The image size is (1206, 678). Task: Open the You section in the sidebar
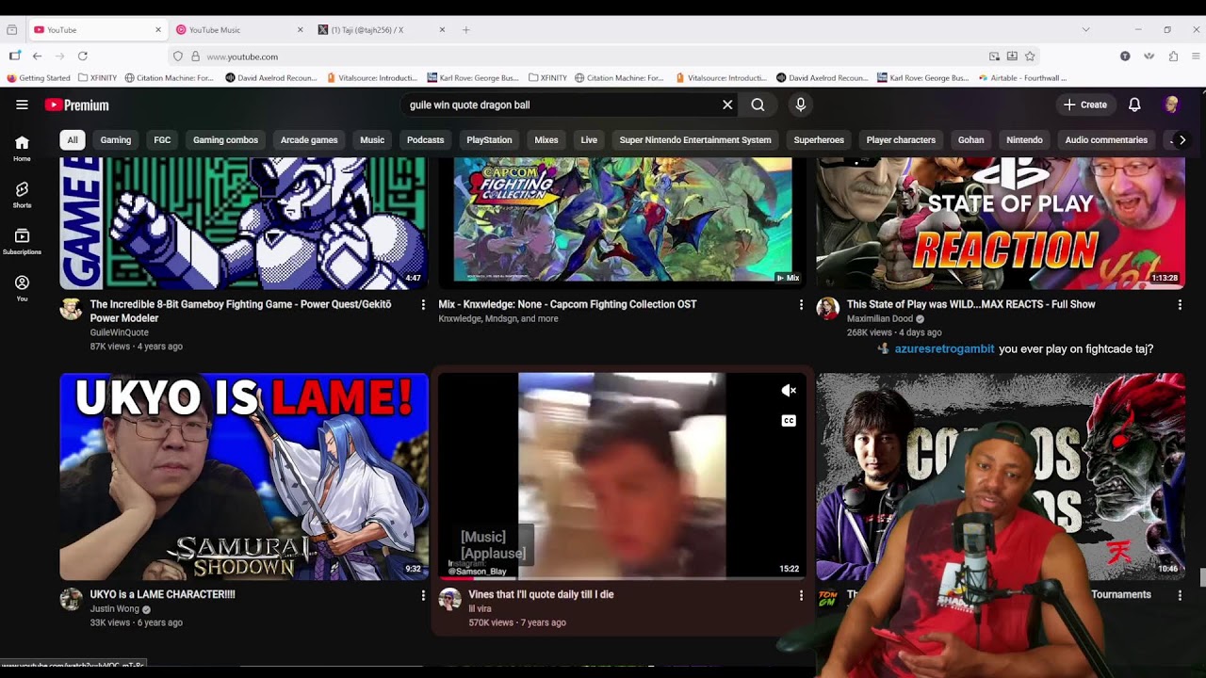pyautogui.click(x=22, y=288)
